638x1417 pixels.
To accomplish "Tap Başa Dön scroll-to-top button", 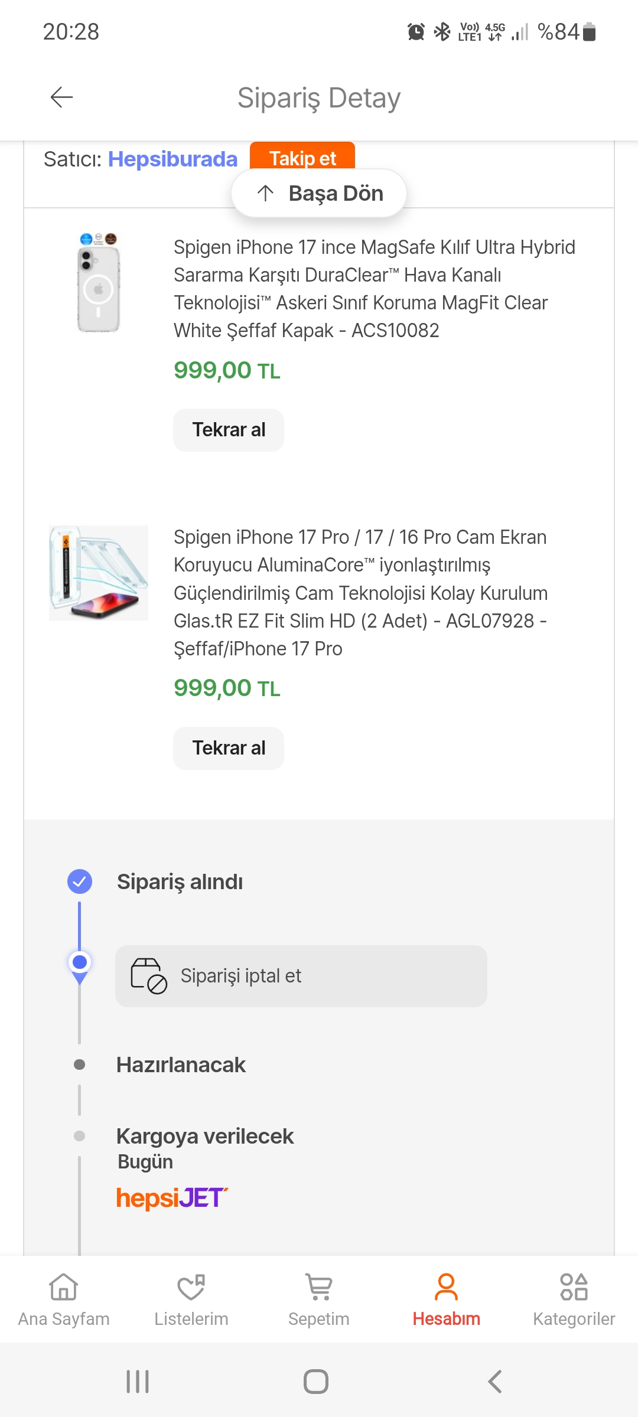I will (319, 193).
